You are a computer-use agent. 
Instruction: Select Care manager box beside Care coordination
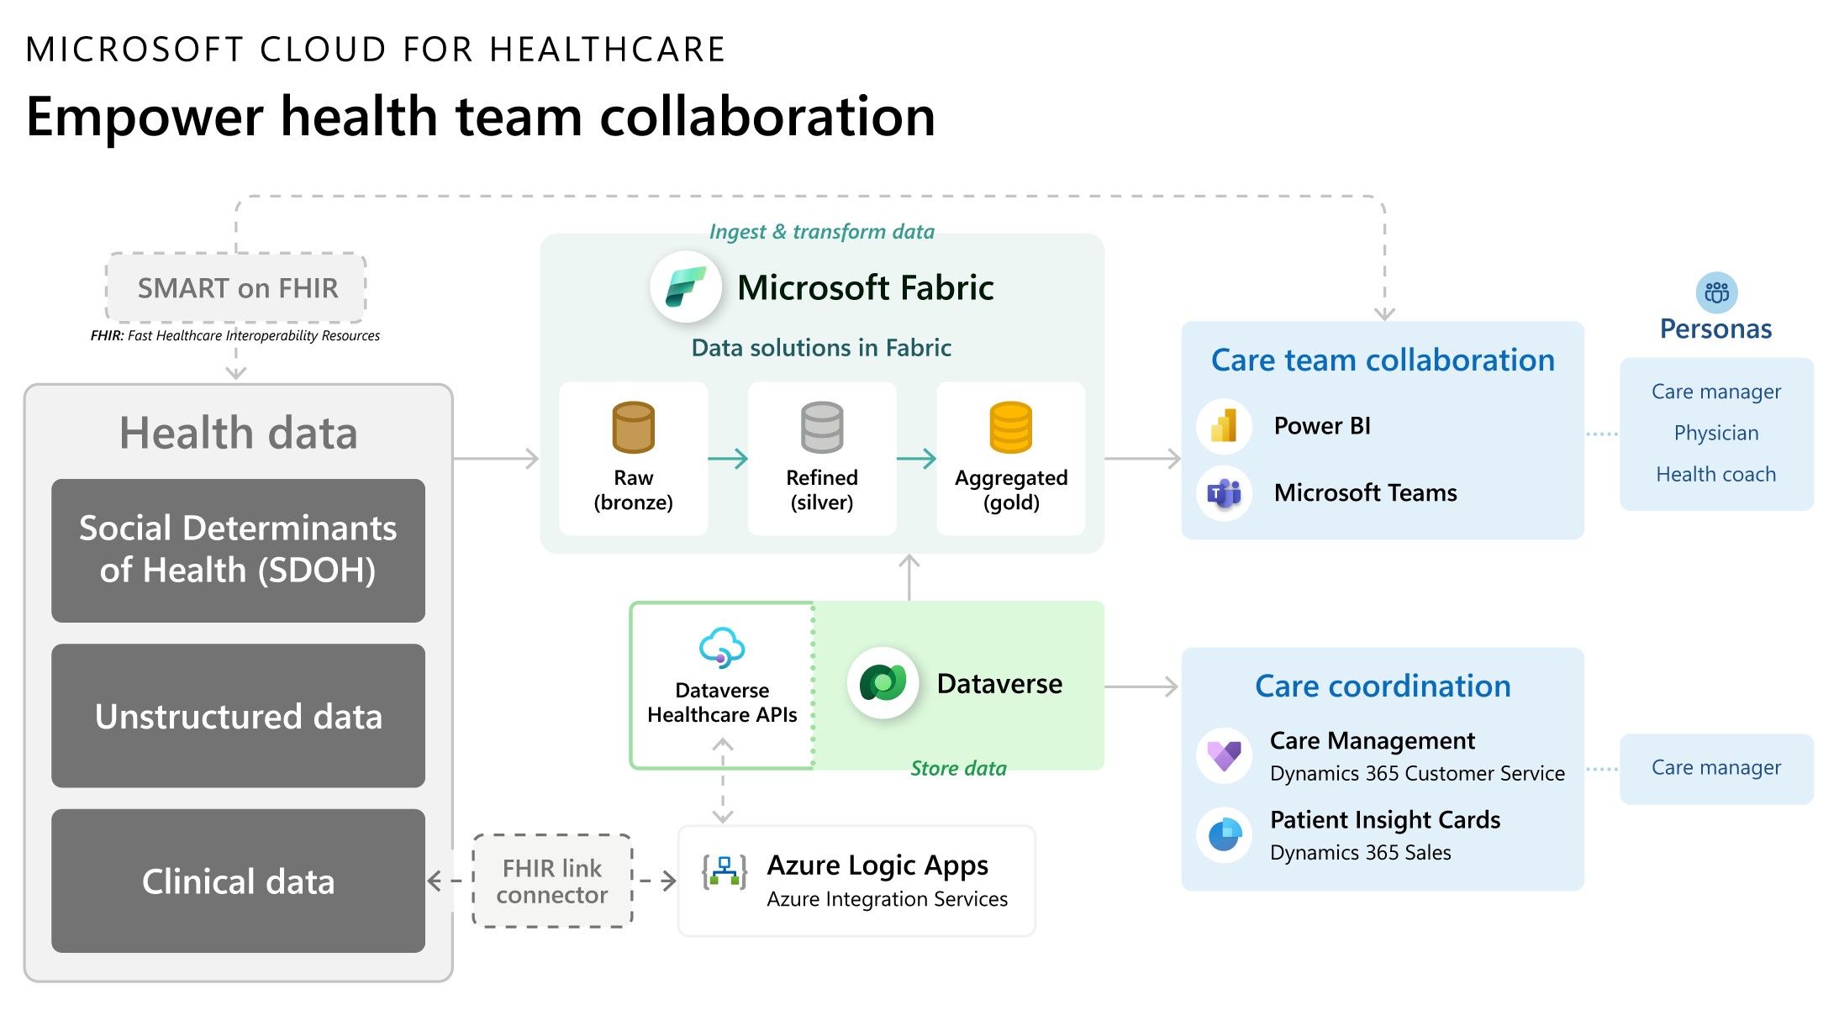pos(1716,768)
